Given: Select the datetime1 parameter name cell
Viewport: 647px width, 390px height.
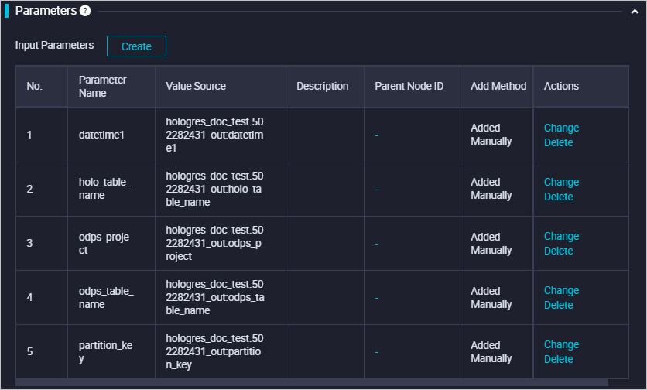Looking at the screenshot, I should click(x=101, y=135).
